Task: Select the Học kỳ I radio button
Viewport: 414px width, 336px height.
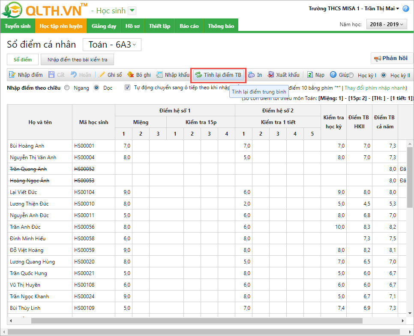Action: [351, 76]
